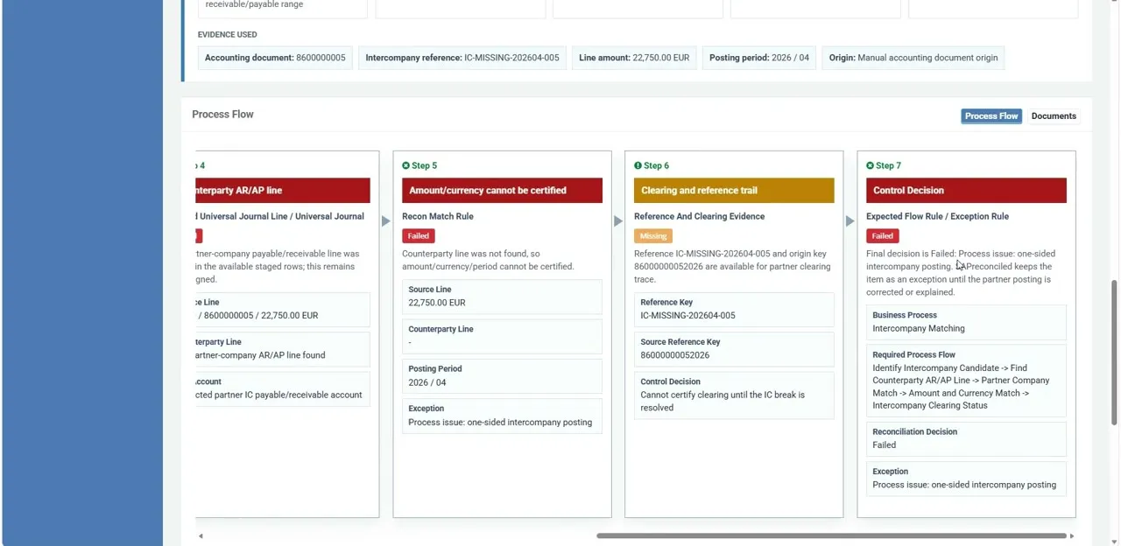Viewport: 1121px width, 546px height.
Task: Click the Missing badge in Step 6
Action: point(653,235)
